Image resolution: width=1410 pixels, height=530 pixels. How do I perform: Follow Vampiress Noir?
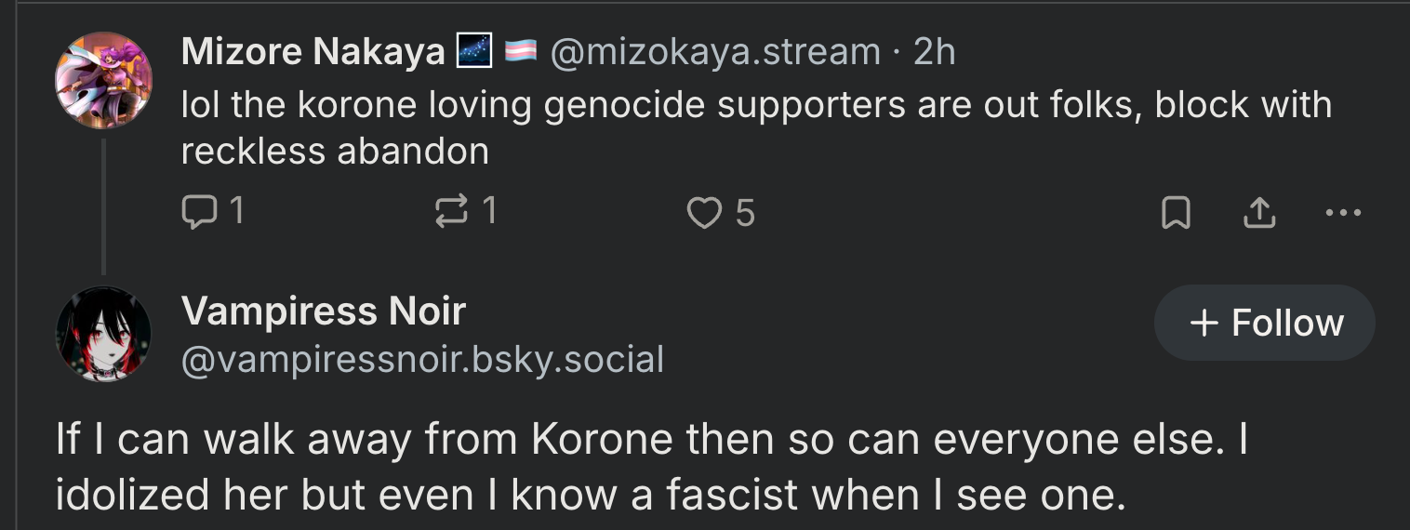pyautogui.click(x=1265, y=323)
